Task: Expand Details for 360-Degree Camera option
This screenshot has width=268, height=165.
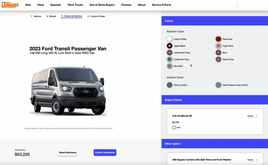Action: 253,160
